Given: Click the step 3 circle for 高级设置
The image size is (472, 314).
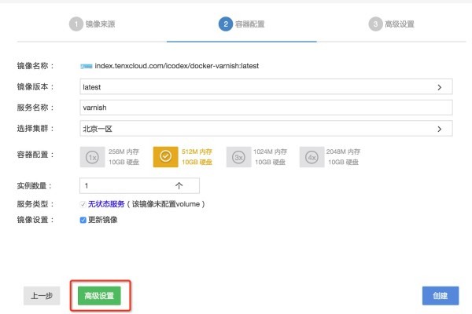Looking at the screenshot, I should (375, 24).
